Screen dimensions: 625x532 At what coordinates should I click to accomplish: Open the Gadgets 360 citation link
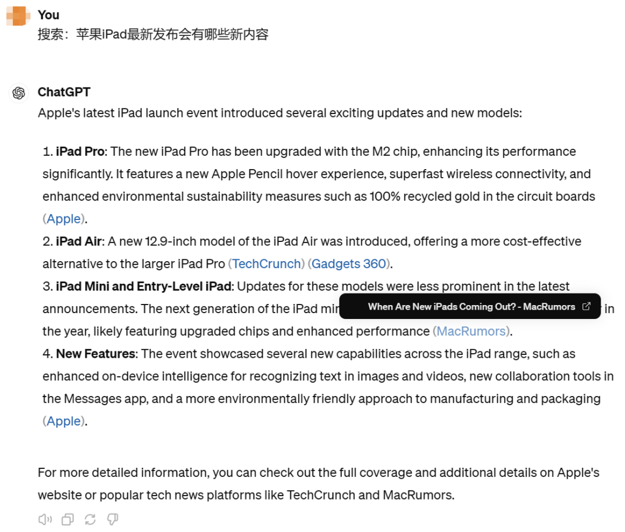(x=349, y=264)
